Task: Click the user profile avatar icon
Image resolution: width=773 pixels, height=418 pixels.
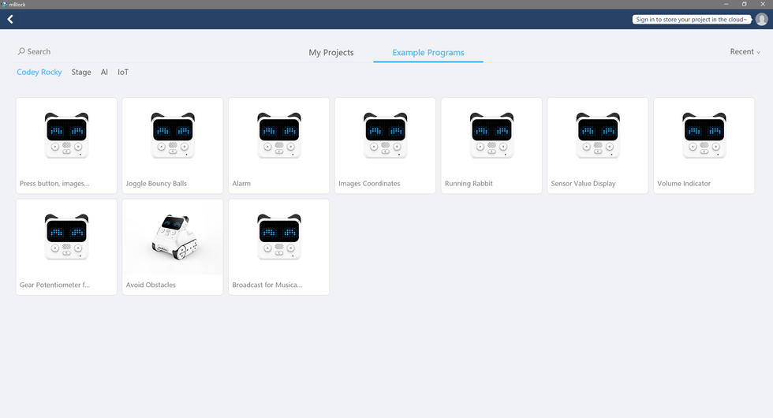Action: 761,20
